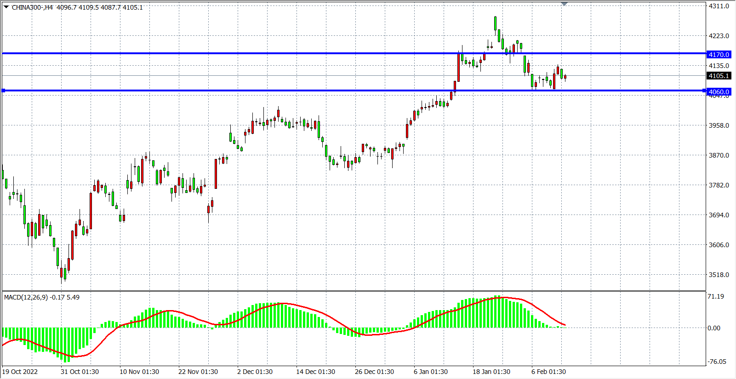Screen dimensions: 736x379
Task: Click the grey chart shift triangle marker
Action: (565, 4)
